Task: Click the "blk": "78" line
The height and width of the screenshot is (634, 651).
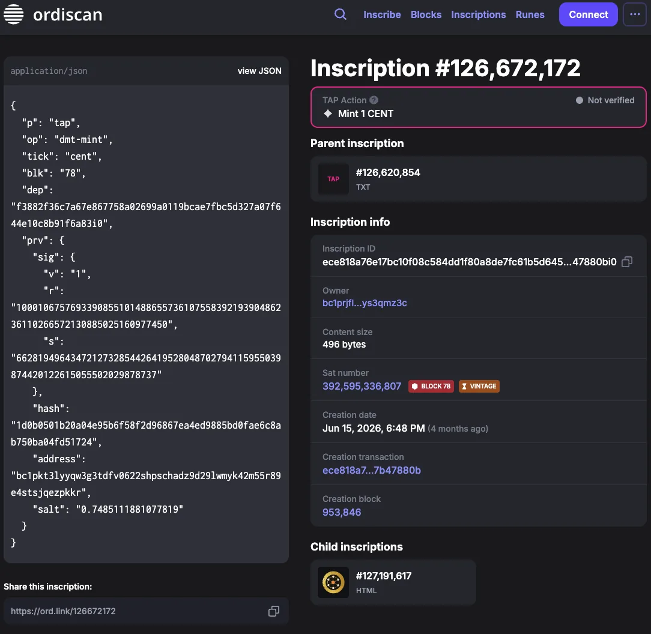Action: click(x=54, y=173)
